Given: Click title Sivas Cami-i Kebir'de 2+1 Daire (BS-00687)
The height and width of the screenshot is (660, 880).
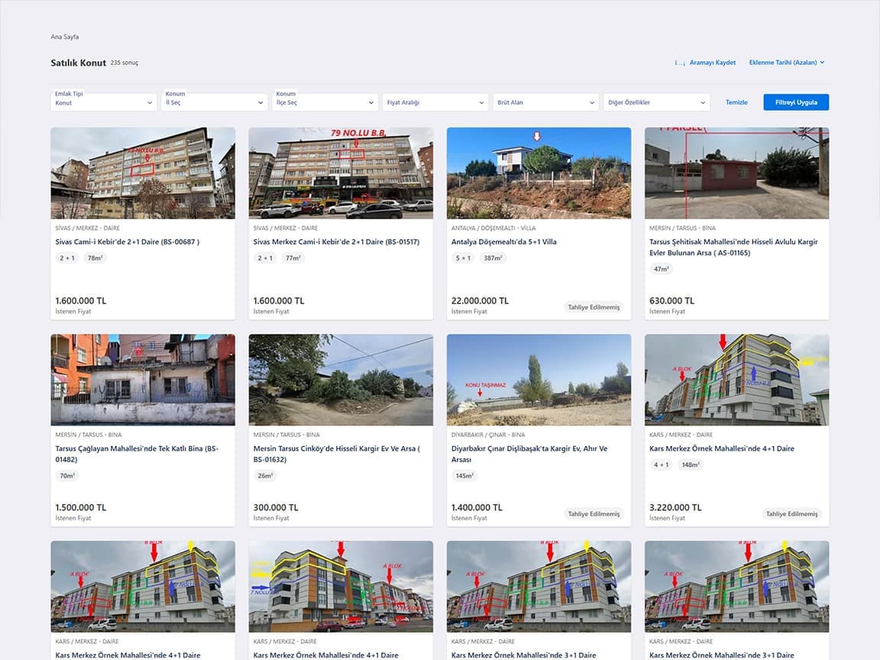Looking at the screenshot, I should [128, 242].
